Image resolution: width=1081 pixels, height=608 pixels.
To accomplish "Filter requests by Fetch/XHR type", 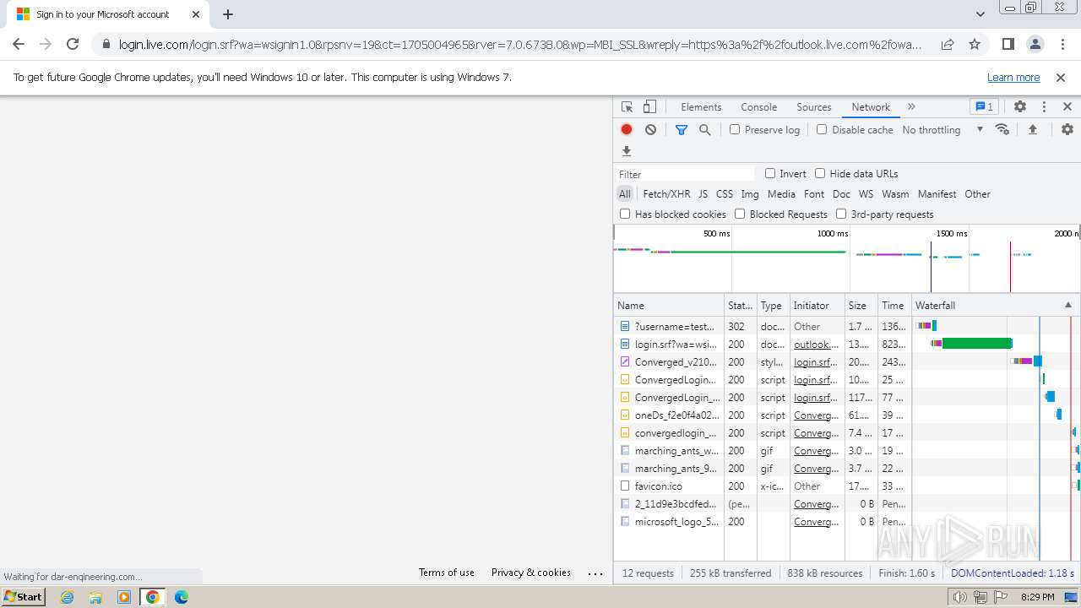I will (666, 194).
